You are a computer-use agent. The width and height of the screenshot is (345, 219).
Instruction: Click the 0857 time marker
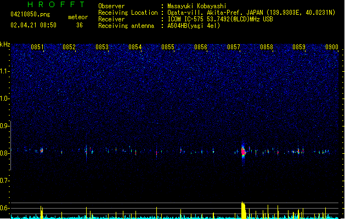coord(234,47)
